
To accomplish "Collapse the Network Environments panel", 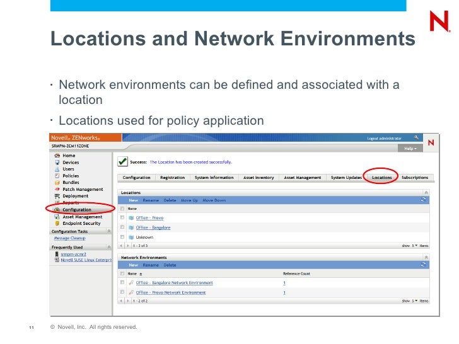I will pos(426,258).
